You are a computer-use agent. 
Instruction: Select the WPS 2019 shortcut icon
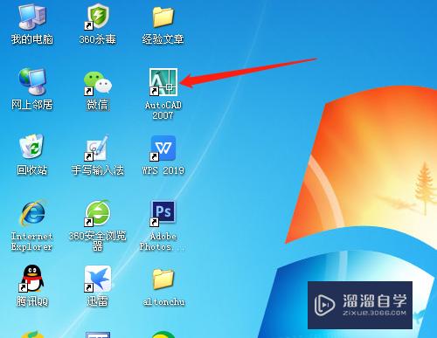click(163, 148)
